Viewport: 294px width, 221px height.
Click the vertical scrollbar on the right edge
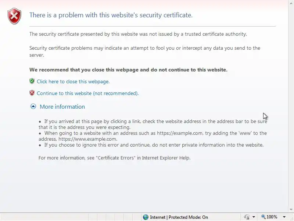point(291,110)
